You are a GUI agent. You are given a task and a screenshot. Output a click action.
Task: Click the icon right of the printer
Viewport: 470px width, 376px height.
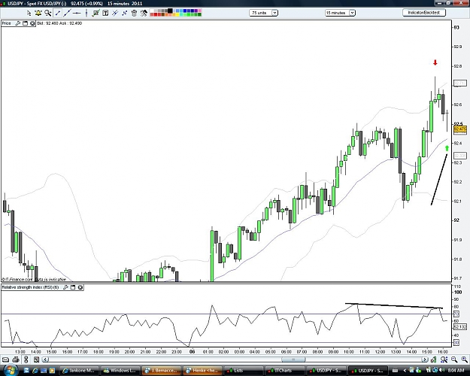coord(26,359)
